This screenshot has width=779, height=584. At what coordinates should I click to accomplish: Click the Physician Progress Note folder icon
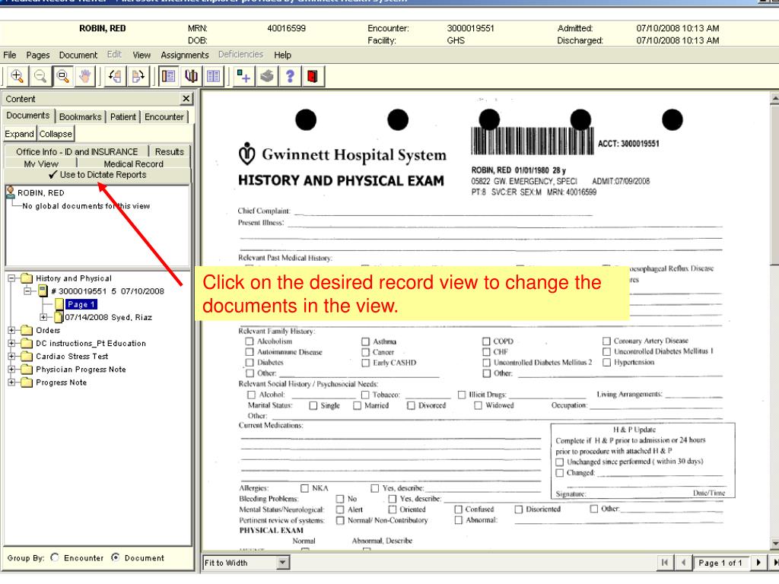point(27,370)
